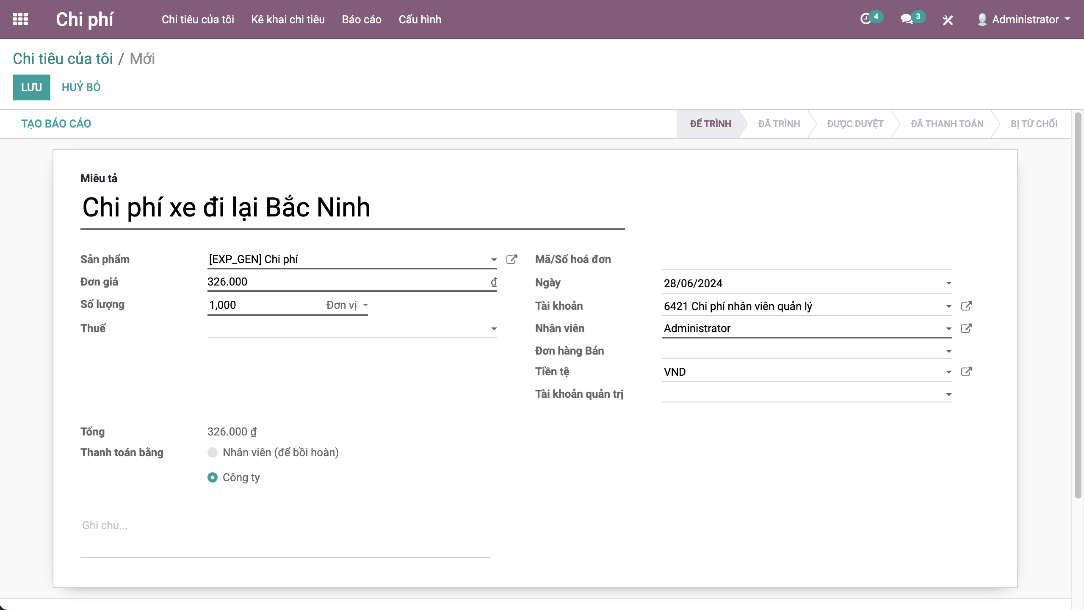Open the activities clock icon
This screenshot has height=610, width=1084.
tap(866, 19)
